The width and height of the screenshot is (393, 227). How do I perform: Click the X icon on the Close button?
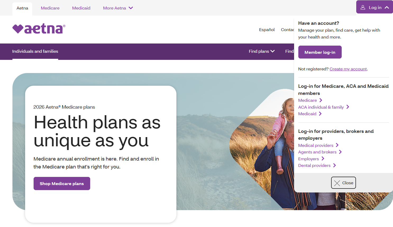(337, 183)
